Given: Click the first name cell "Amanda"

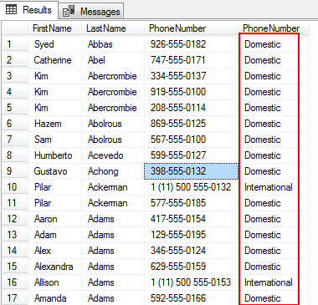Looking at the screenshot, I should click(54, 298).
